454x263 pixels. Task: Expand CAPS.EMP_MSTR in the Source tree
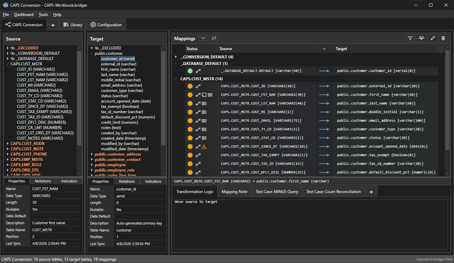(8, 160)
